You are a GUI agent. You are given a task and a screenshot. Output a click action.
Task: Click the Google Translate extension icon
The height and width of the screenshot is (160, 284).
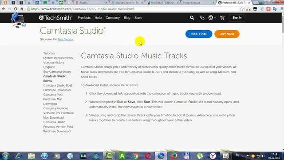coord(275,9)
